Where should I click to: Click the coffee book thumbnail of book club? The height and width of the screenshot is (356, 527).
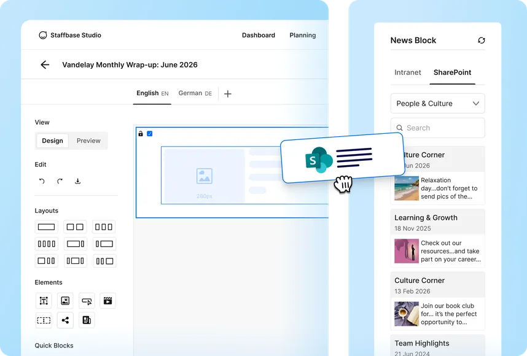click(x=407, y=314)
